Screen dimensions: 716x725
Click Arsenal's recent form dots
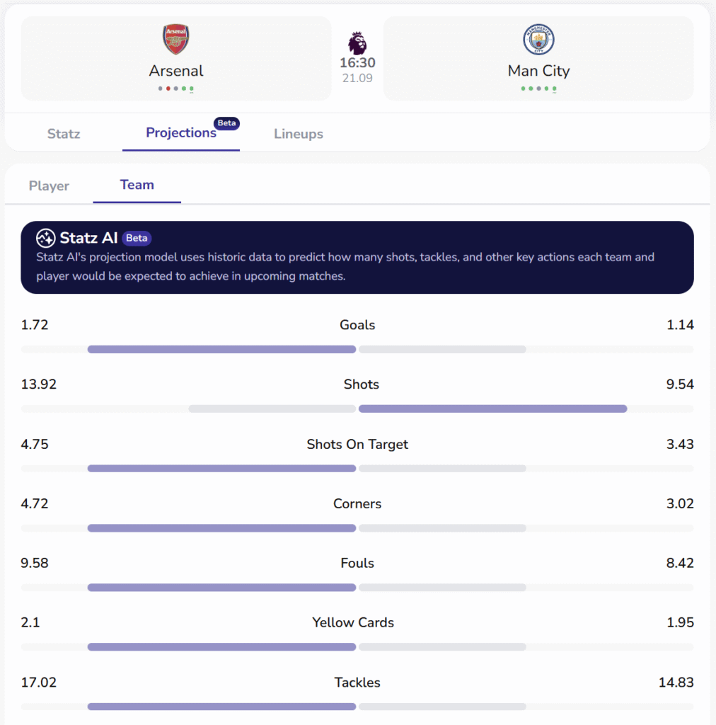click(176, 89)
